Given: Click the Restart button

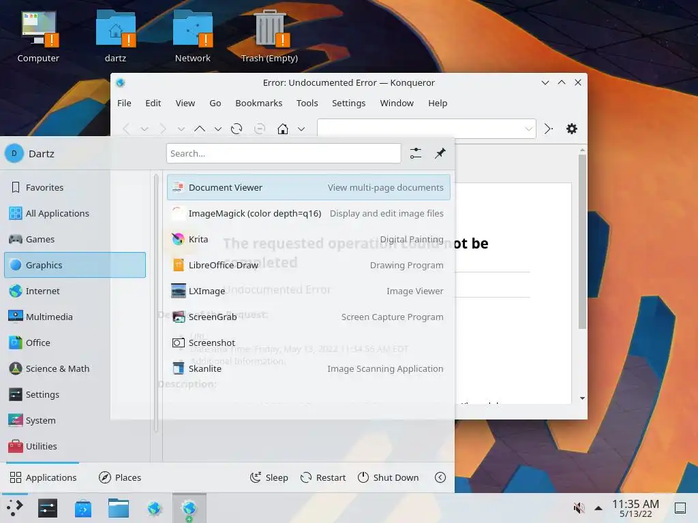Looking at the screenshot, I should 323,477.
